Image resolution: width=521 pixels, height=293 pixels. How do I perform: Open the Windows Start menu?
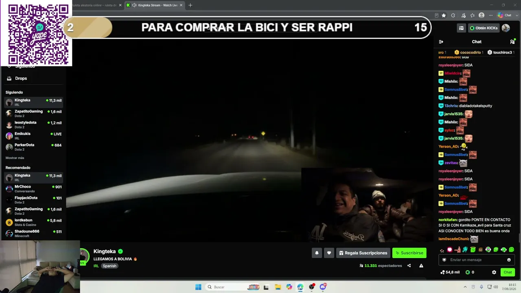click(x=198, y=287)
